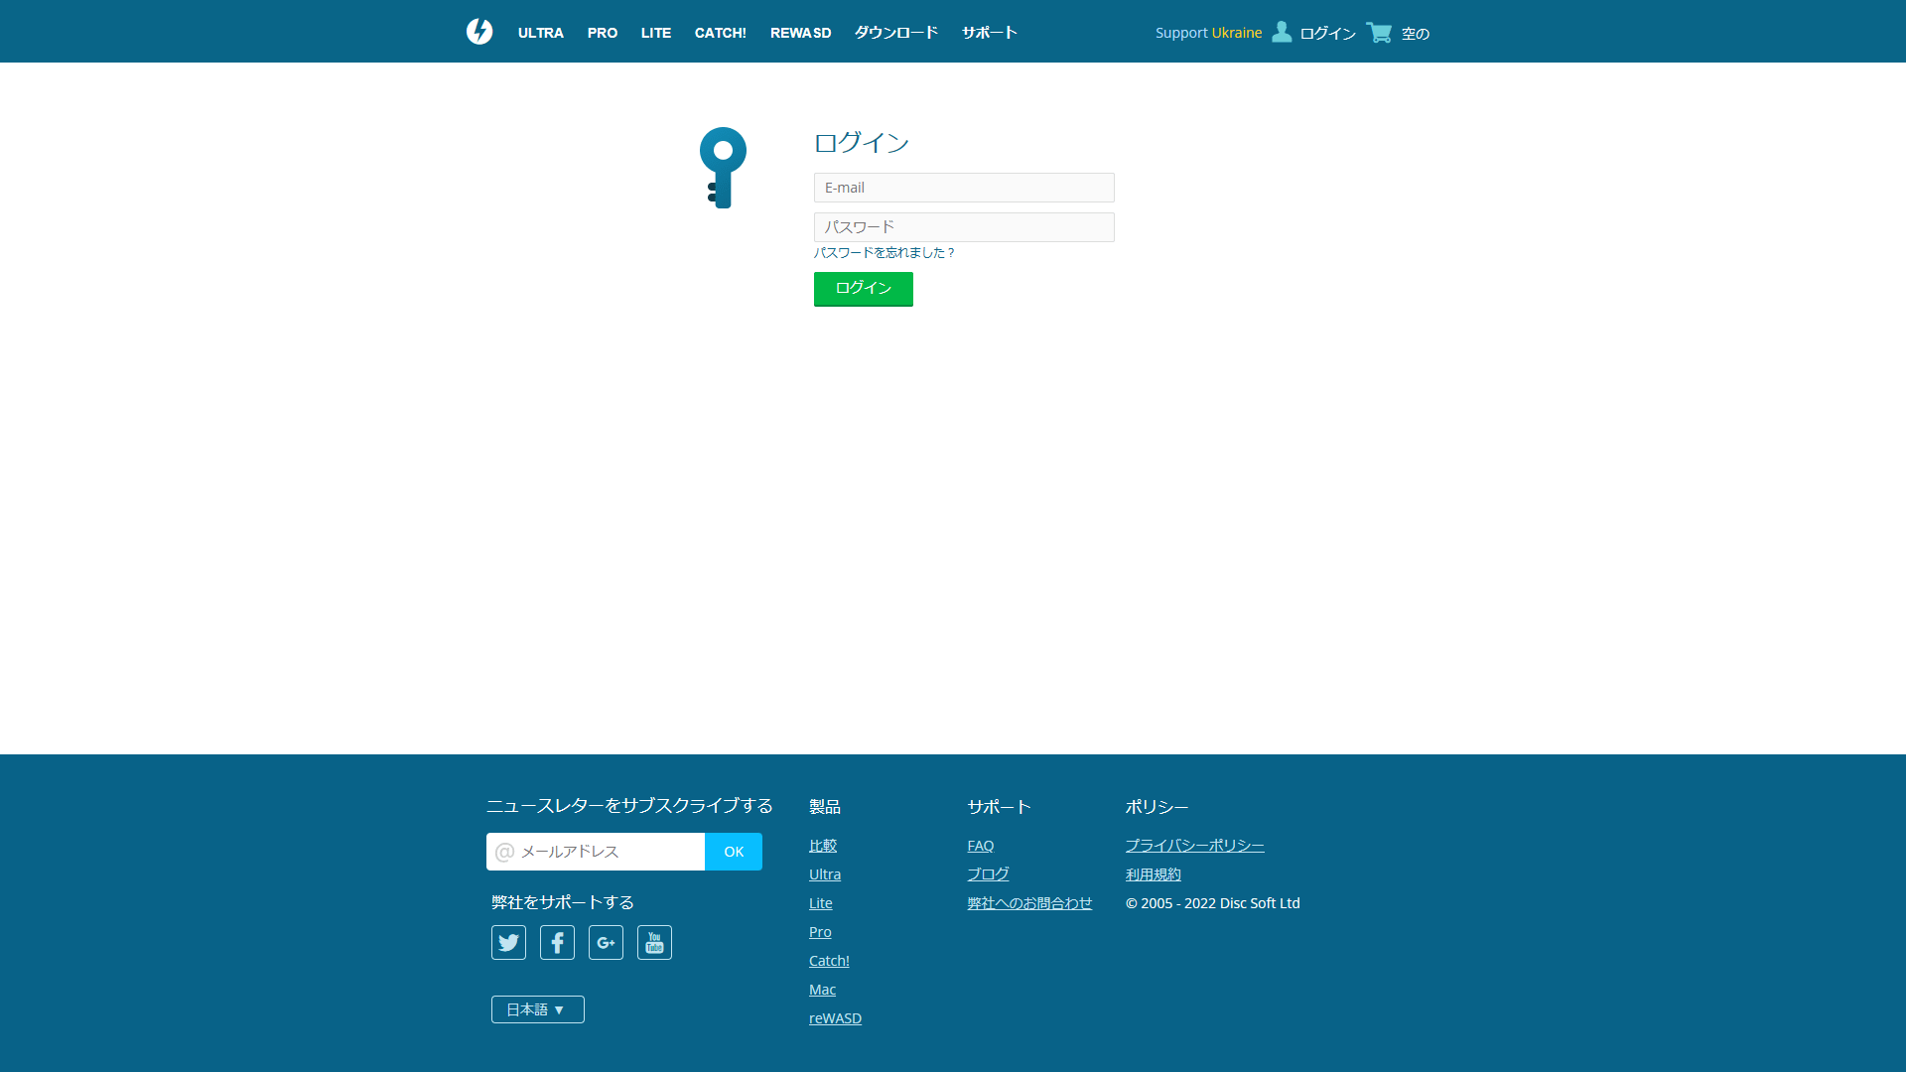Viewport: 1906px width, 1072px height.
Task: Open the Support Ukraine link
Action: click(x=1208, y=33)
